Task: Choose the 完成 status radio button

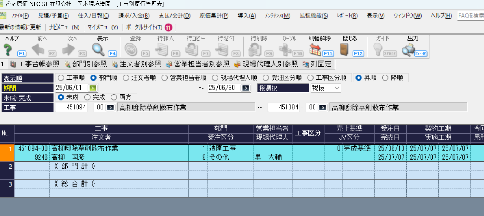Action: [x=87, y=98]
